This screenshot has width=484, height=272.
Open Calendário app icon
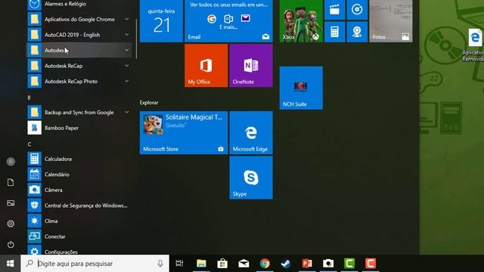(x=34, y=175)
